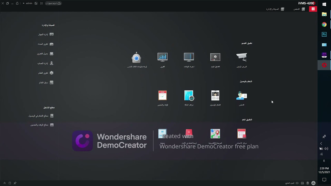Open Windows volume control in system tray
This screenshot has width=331, height=186.
coord(326,149)
